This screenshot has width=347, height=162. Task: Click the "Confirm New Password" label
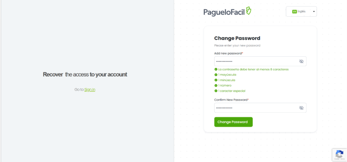point(231,100)
